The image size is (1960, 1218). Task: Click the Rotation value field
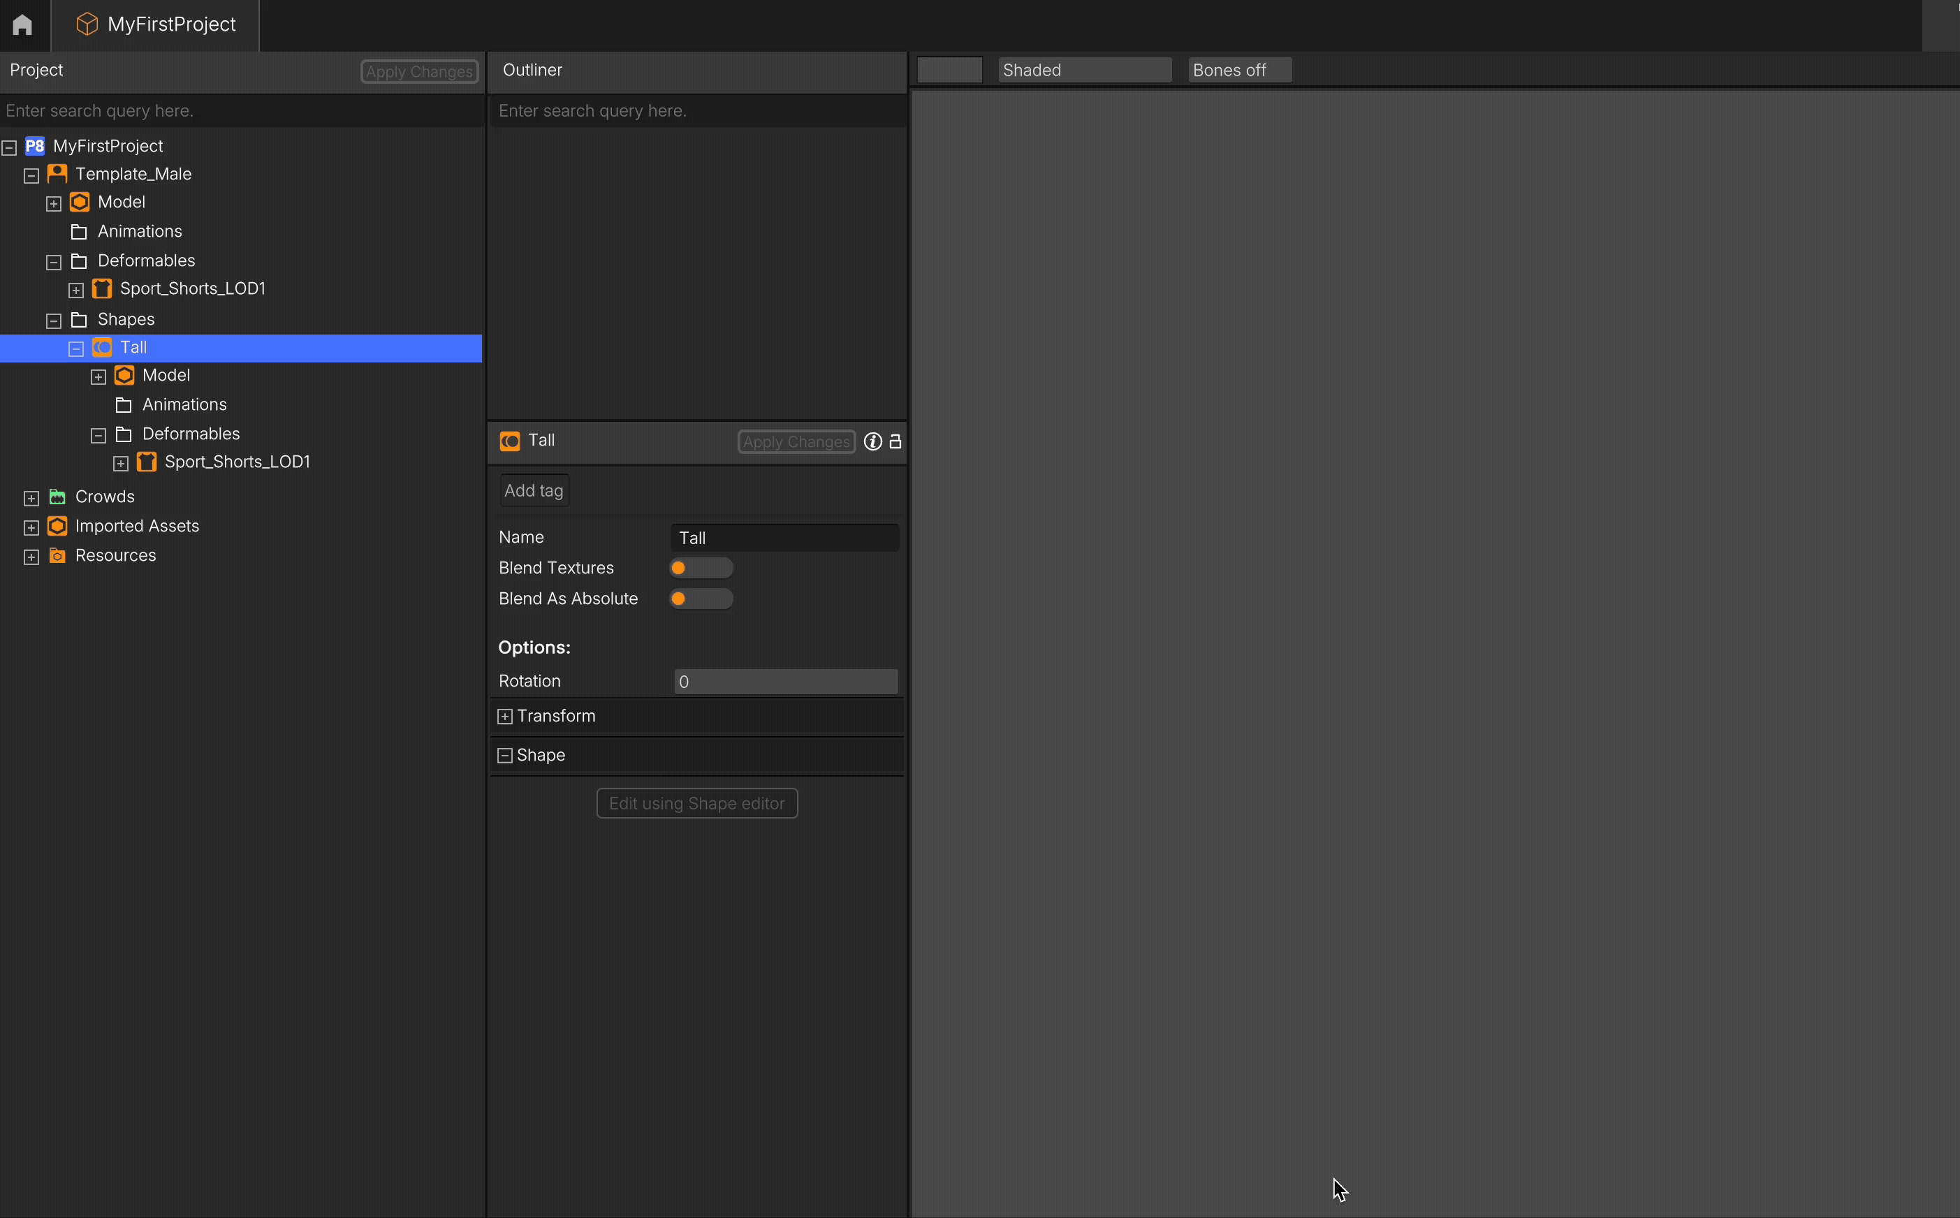pos(785,682)
